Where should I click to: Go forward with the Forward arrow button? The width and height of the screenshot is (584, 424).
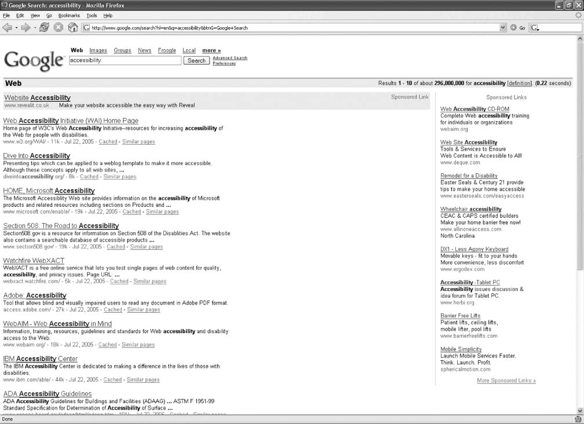[25, 28]
